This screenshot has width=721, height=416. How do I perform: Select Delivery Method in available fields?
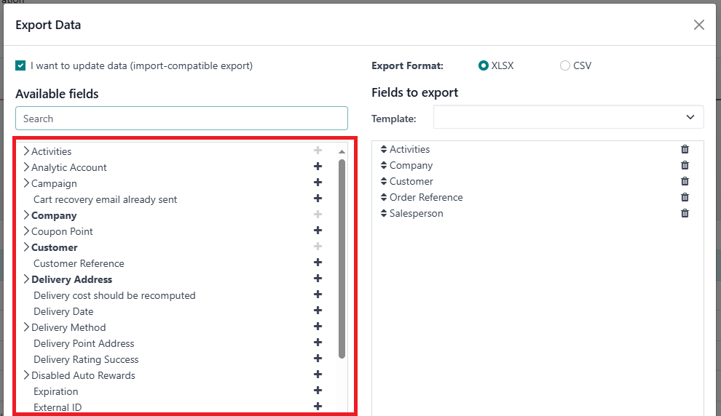click(68, 327)
